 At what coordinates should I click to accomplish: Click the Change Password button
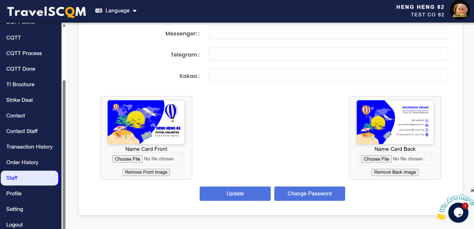click(309, 194)
